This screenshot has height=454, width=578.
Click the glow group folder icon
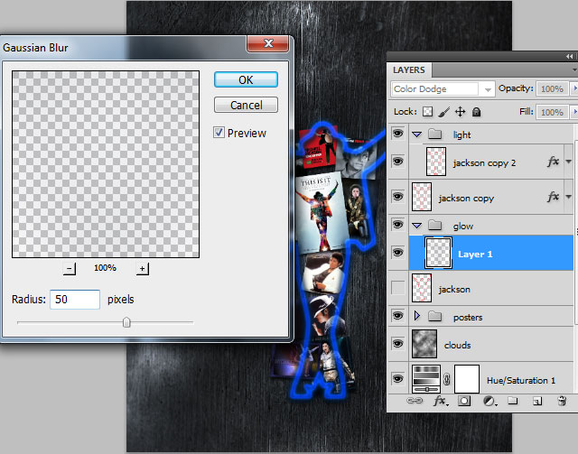[435, 225]
